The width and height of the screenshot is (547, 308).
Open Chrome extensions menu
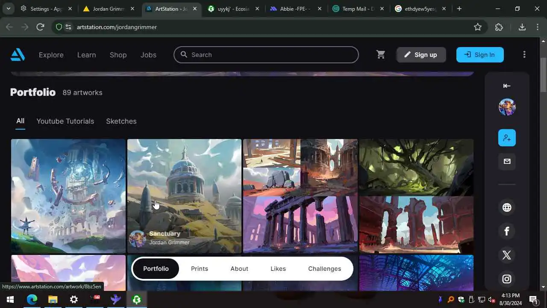click(499, 27)
